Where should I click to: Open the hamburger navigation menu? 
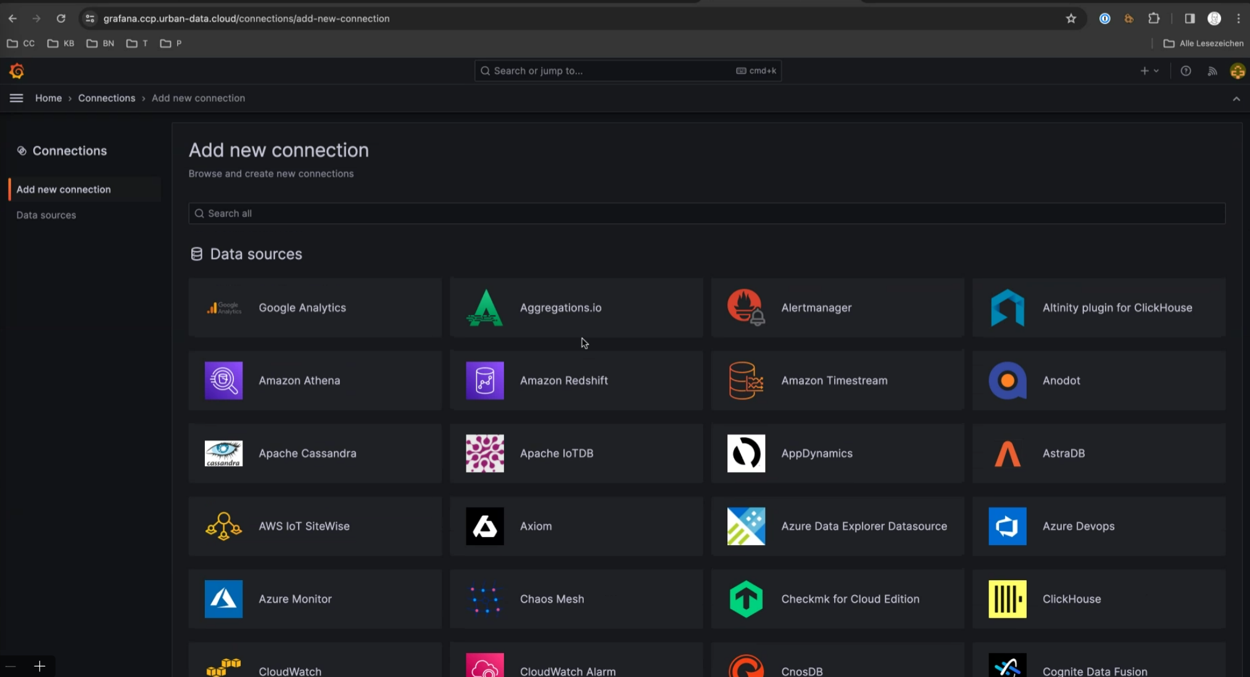point(17,98)
